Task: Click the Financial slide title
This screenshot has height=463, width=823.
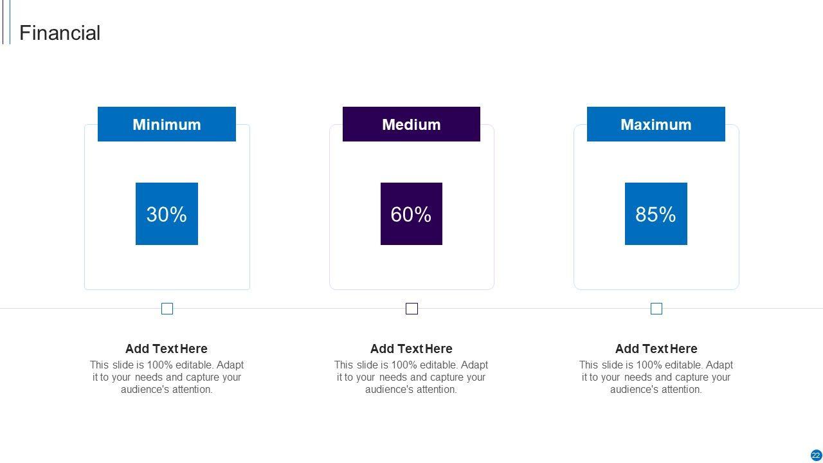Action: [60, 33]
